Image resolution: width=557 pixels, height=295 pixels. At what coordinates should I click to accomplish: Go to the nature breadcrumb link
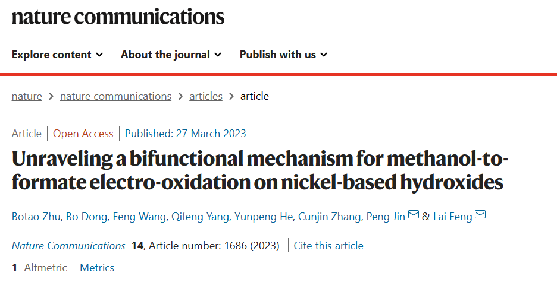(x=27, y=96)
